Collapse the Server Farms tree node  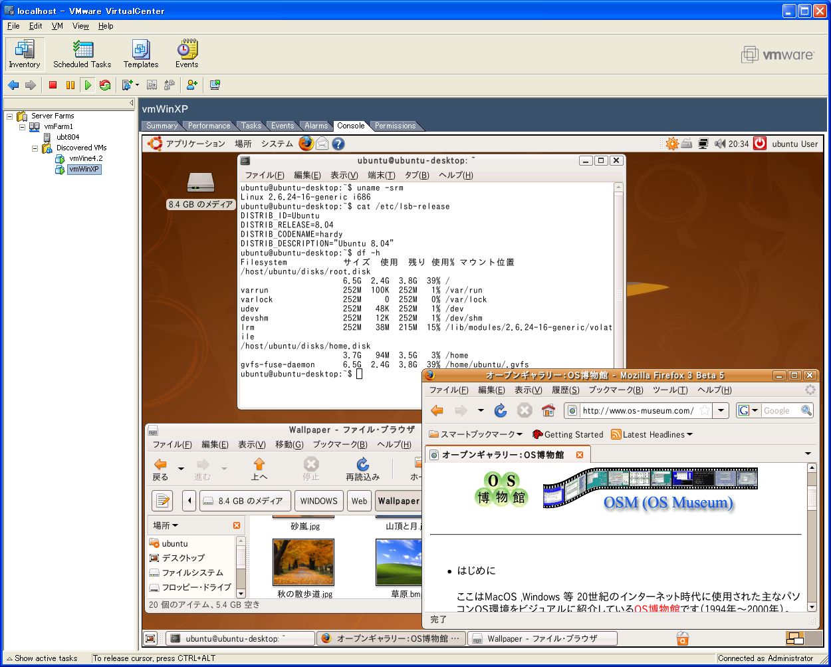[10, 116]
